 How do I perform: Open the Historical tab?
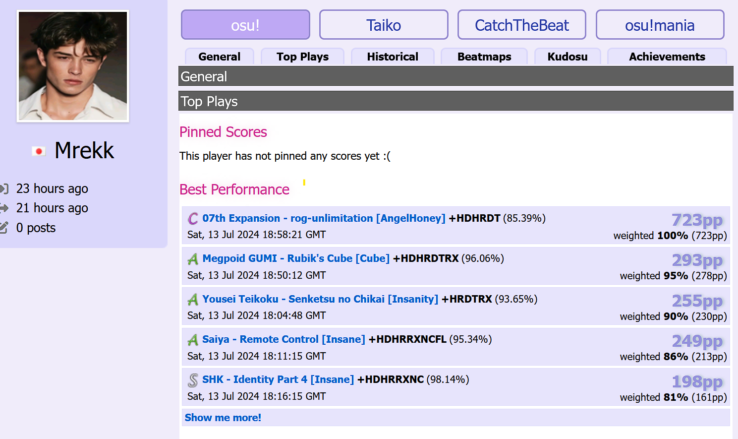(x=392, y=57)
